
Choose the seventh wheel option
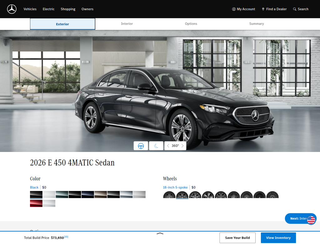247,195
